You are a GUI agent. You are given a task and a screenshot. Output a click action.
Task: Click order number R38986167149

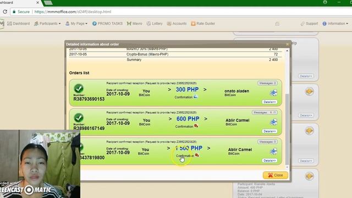coord(89,128)
